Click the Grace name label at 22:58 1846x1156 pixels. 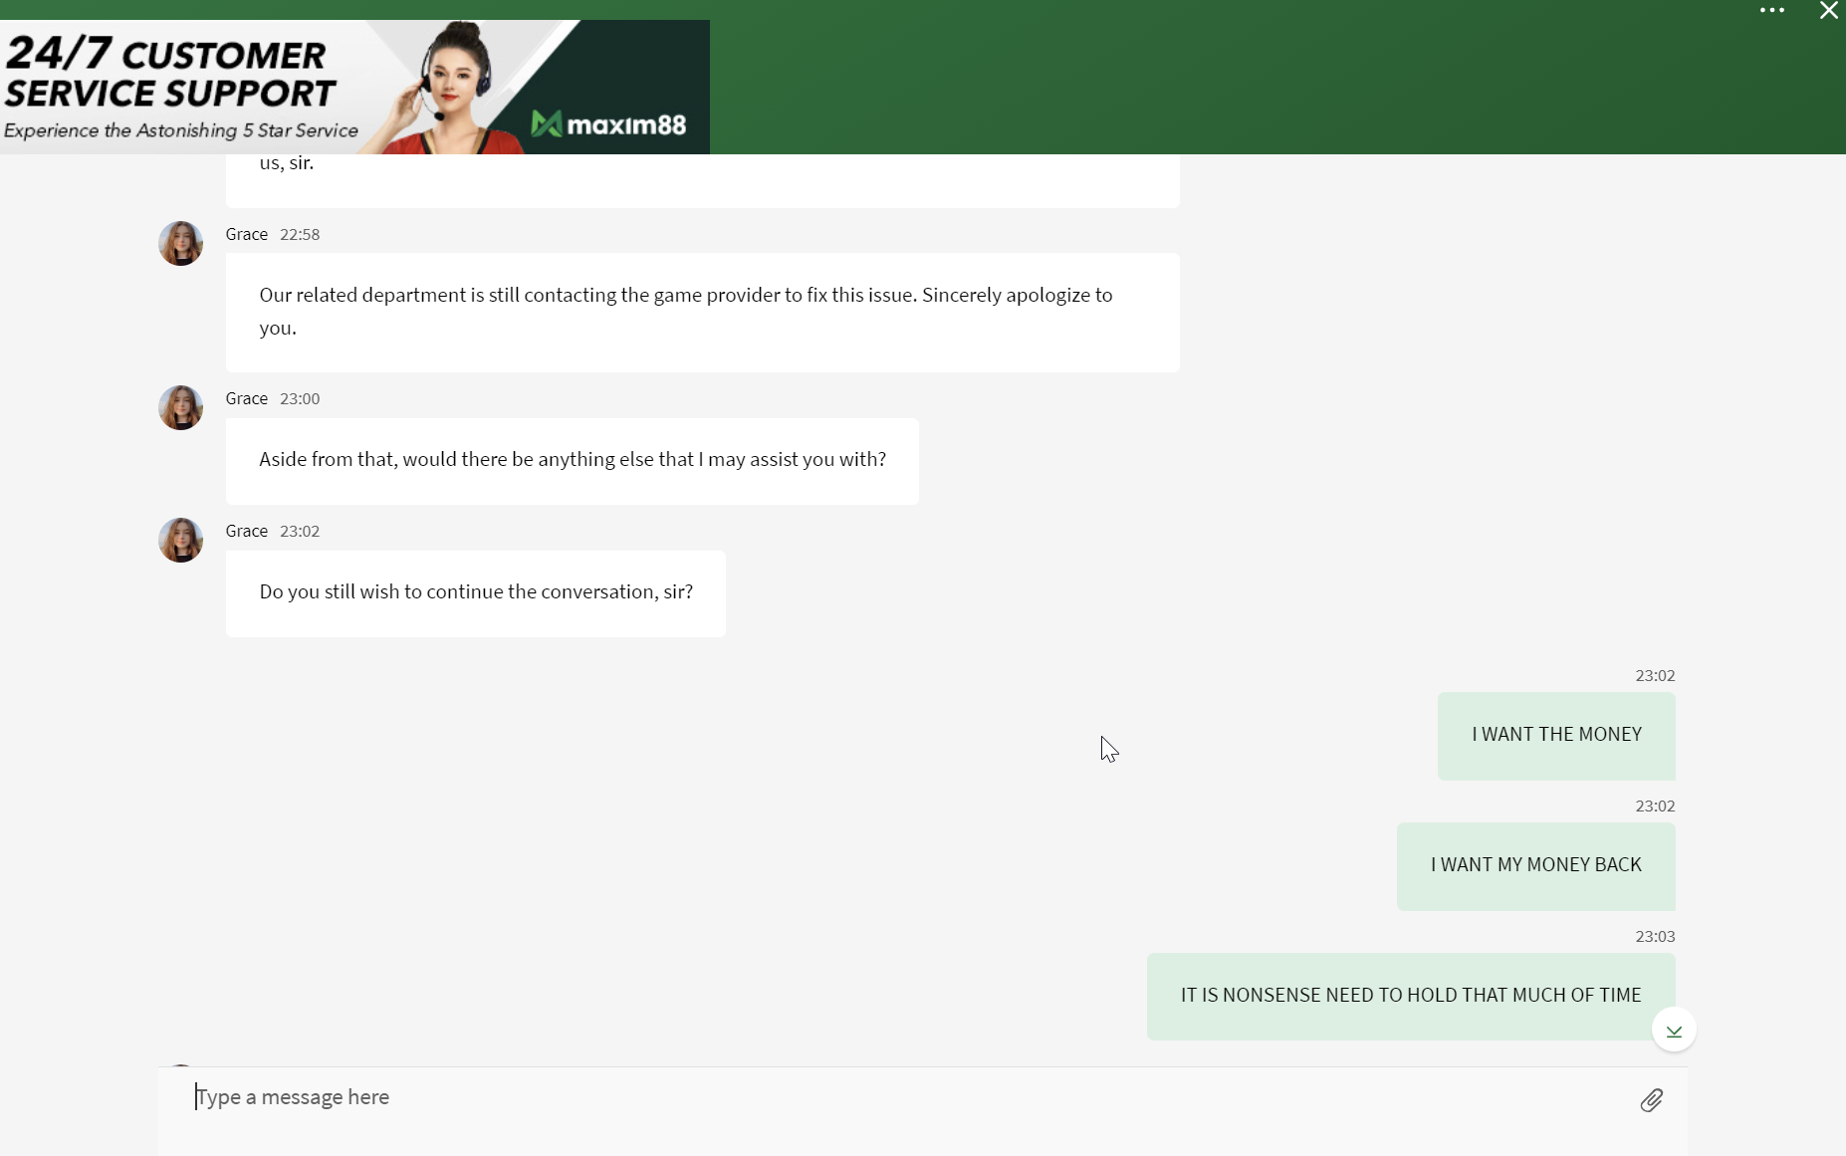[x=246, y=234]
